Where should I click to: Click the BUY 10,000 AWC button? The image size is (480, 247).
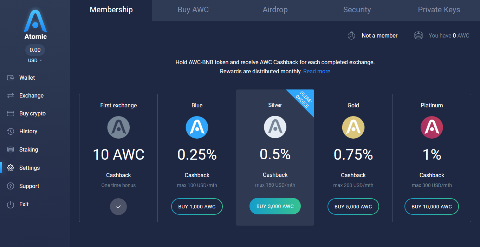click(432, 207)
